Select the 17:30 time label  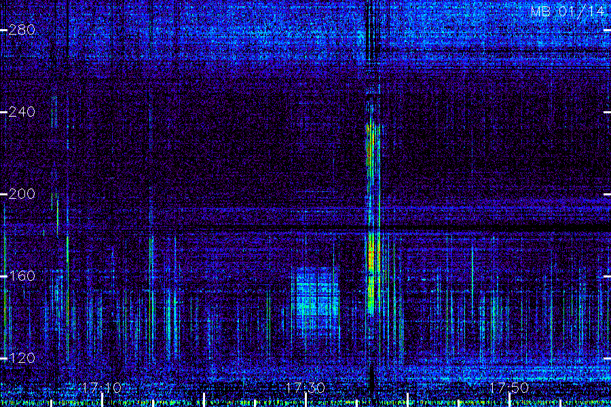(305, 387)
